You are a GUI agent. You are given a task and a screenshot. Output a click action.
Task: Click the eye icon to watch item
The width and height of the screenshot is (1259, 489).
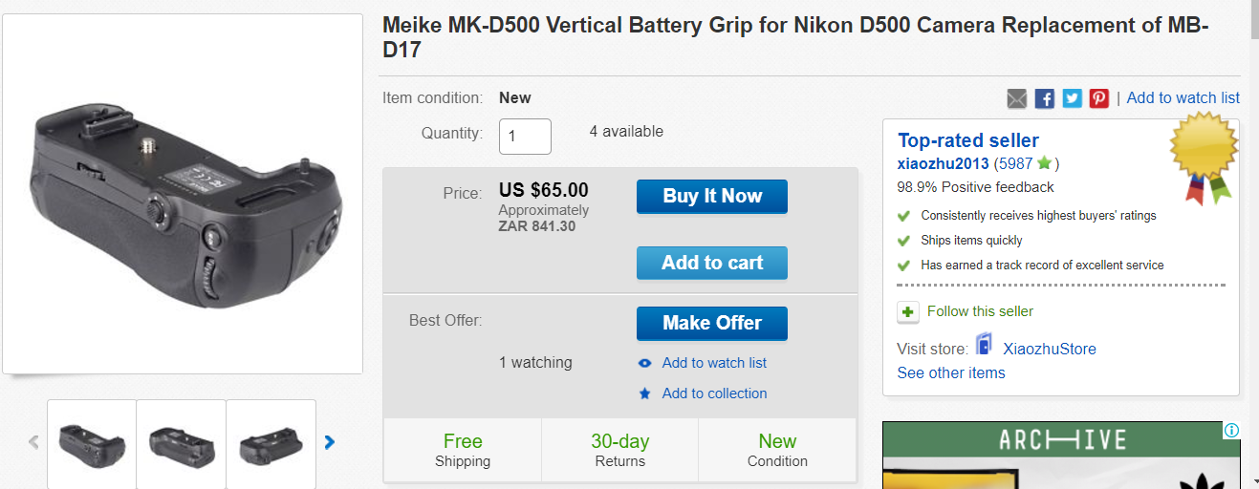[x=645, y=363]
